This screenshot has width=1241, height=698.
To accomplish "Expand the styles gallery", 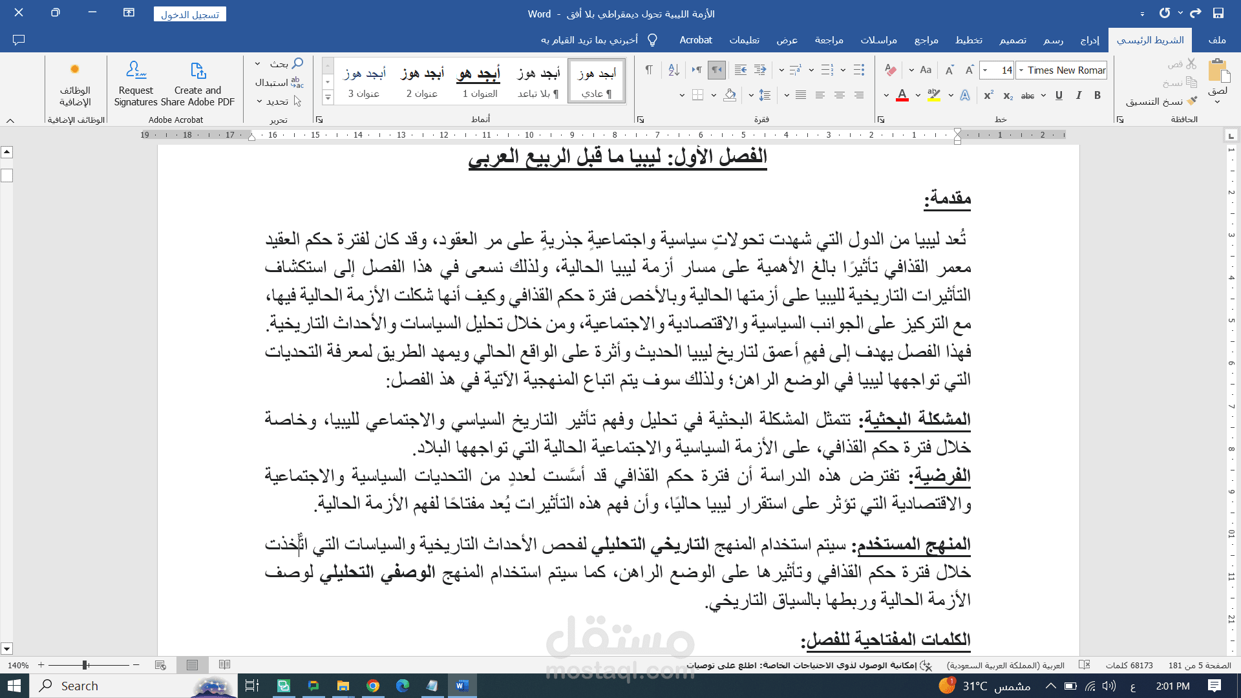I will click(328, 98).
